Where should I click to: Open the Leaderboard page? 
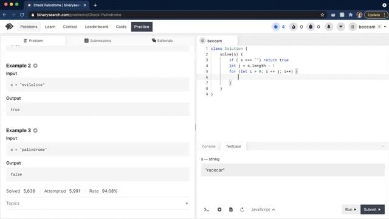[x=97, y=27]
